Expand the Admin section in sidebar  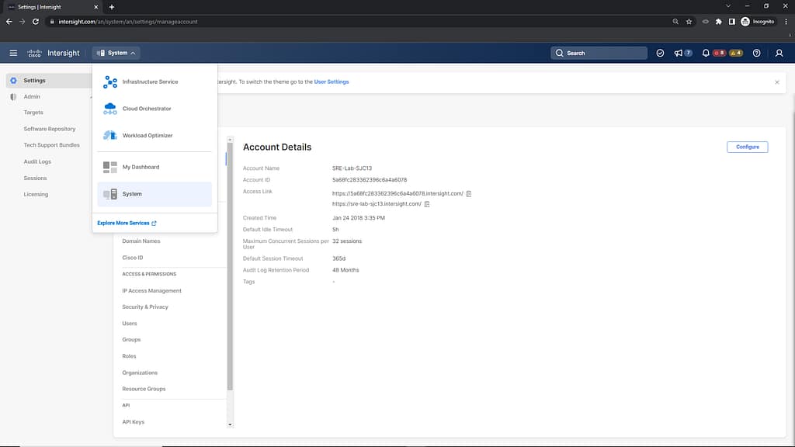coord(32,96)
